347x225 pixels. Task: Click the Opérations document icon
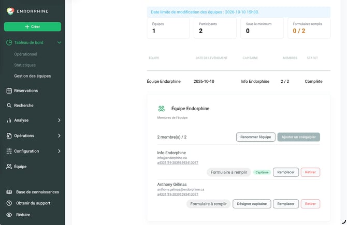click(x=9, y=136)
